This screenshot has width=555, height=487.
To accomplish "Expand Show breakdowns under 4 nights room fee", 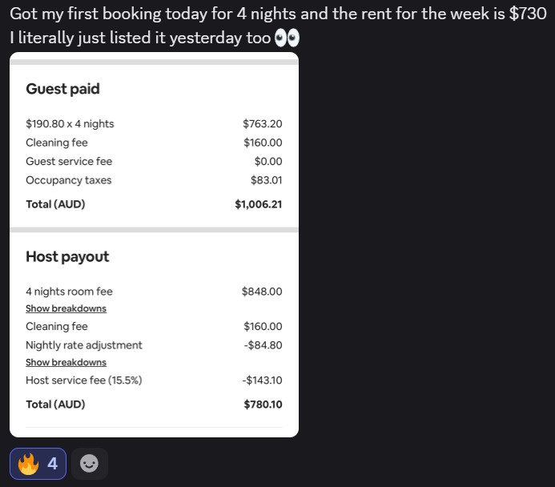I will pos(66,308).
